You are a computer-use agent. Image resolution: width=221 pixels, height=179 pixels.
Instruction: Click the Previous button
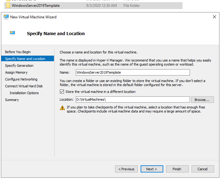126,169
